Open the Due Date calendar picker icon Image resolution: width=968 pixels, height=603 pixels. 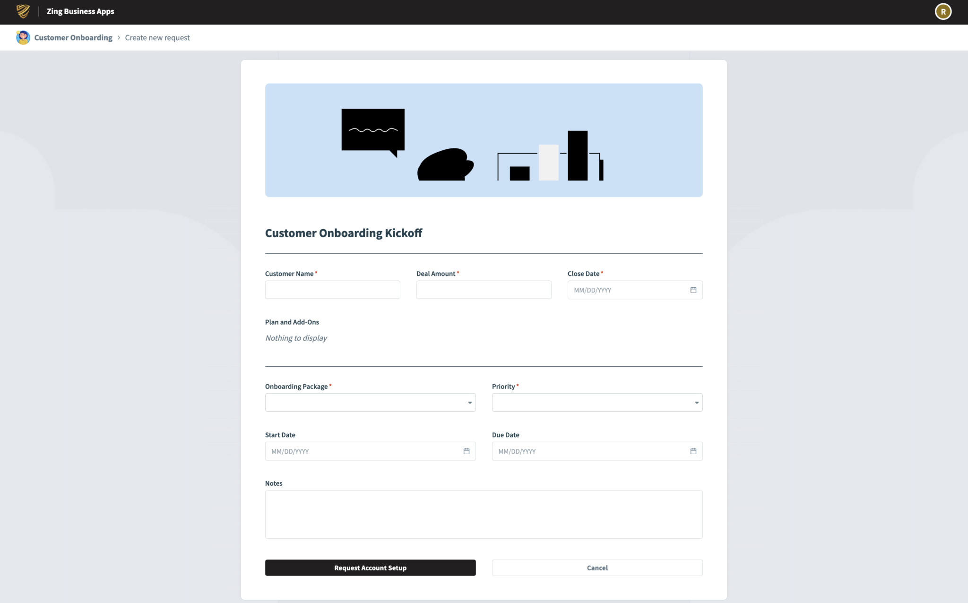[x=693, y=451]
